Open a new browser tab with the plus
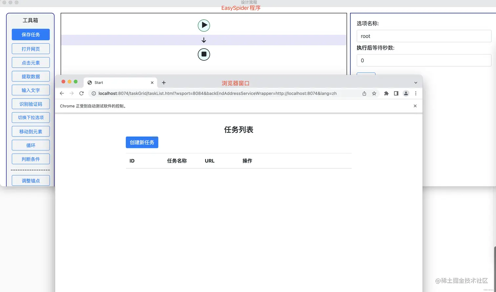The width and height of the screenshot is (496, 292). point(164,82)
